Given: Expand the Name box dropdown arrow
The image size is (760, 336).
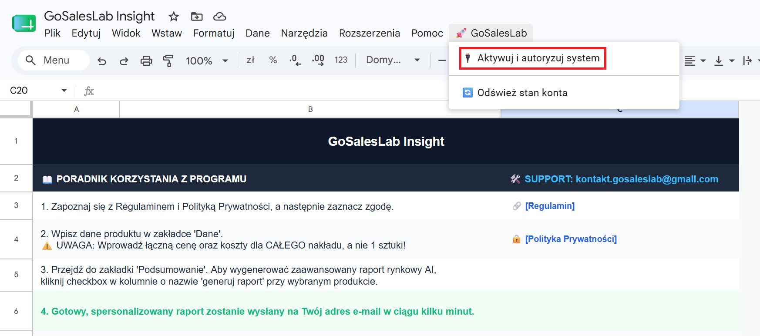Looking at the screenshot, I should tap(64, 91).
